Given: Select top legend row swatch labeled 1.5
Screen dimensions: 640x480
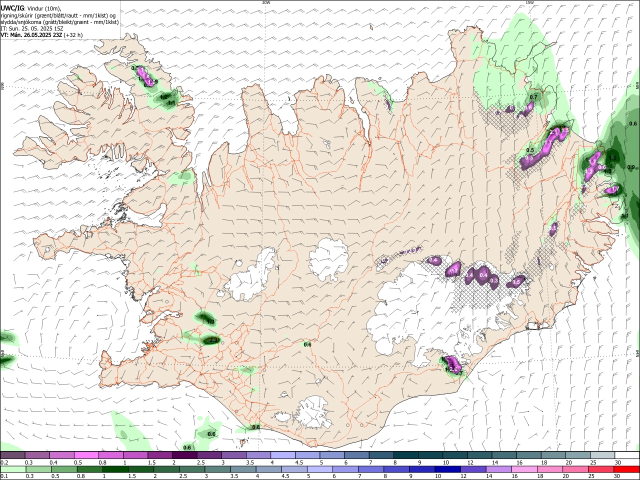Looking at the screenshot, I should pyautogui.click(x=160, y=455).
